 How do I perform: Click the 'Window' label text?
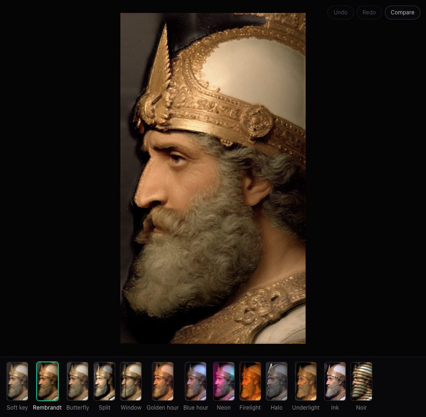coord(131,407)
